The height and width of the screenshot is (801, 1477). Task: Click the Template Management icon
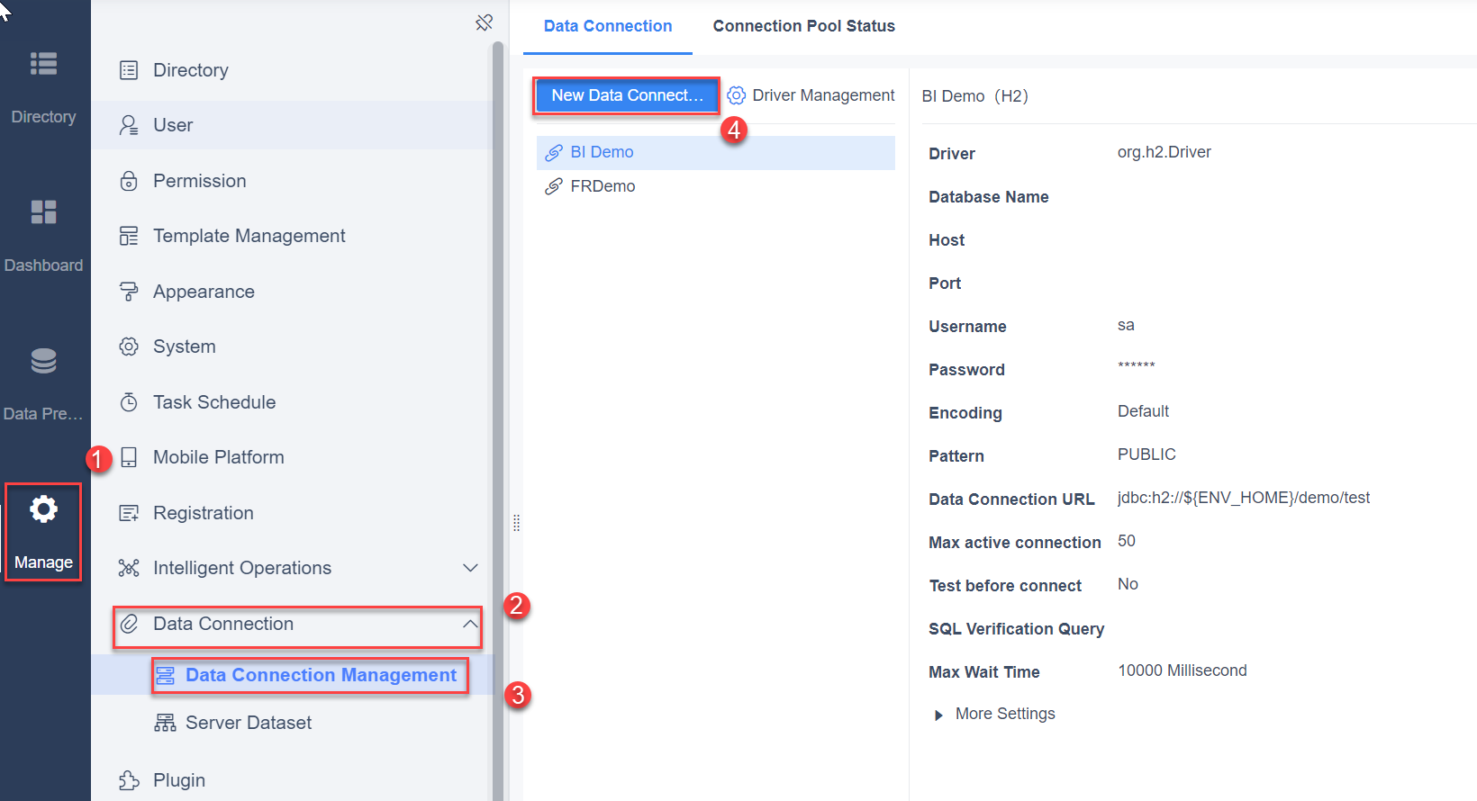tap(129, 236)
